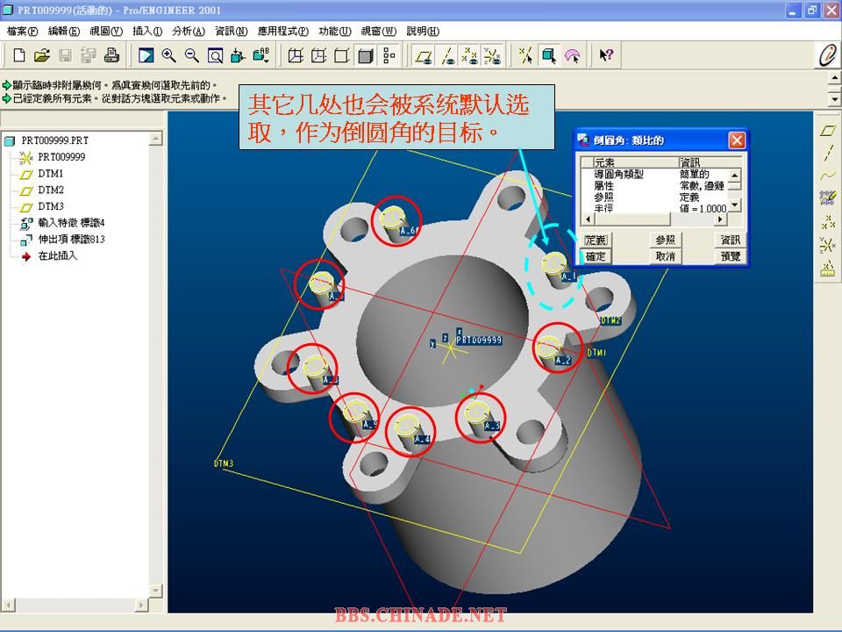Toggle datum axes display
Screen dimensions: 842x632
point(446,55)
